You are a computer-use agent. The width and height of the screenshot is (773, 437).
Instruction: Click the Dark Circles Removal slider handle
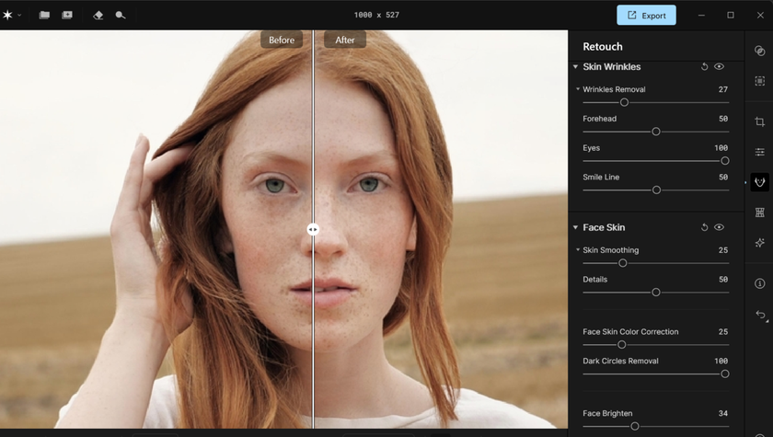(x=725, y=374)
